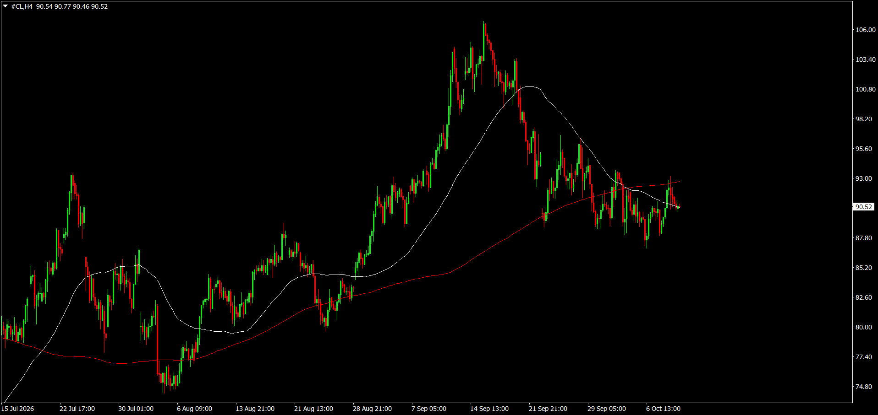Select the 6 Oct 13:00 time label
878x415 pixels.
pos(663,409)
